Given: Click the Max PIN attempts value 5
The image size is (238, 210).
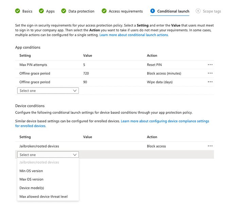Looking at the screenshot, I should pyautogui.click(x=84, y=65).
